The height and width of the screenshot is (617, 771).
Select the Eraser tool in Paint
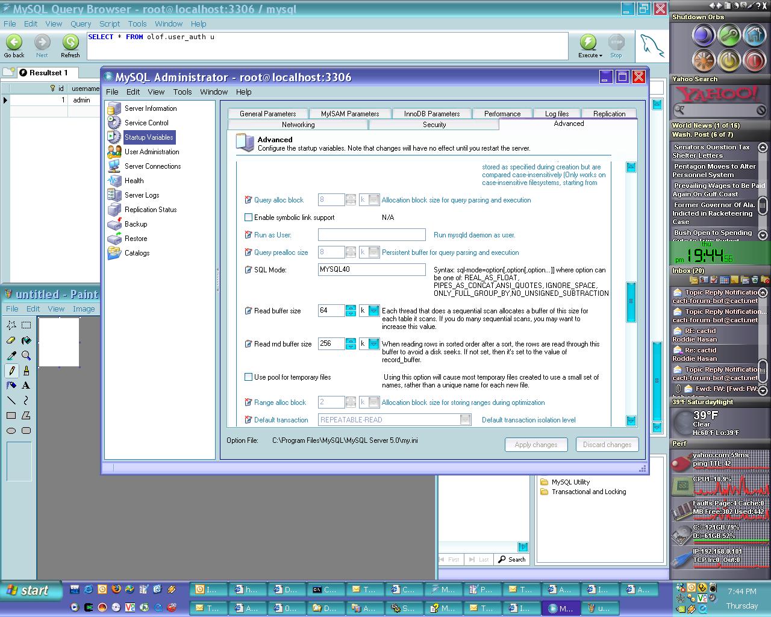11,340
